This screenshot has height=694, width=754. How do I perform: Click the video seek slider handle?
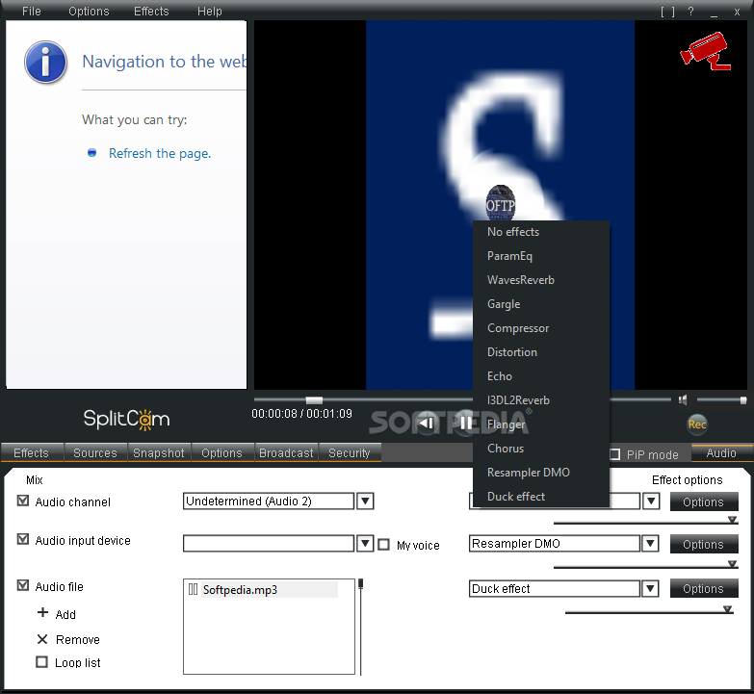pyautogui.click(x=314, y=400)
